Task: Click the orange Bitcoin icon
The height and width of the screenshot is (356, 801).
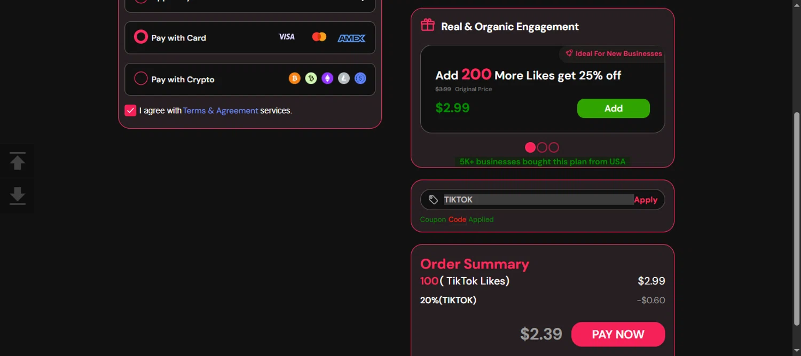Action: (295, 78)
